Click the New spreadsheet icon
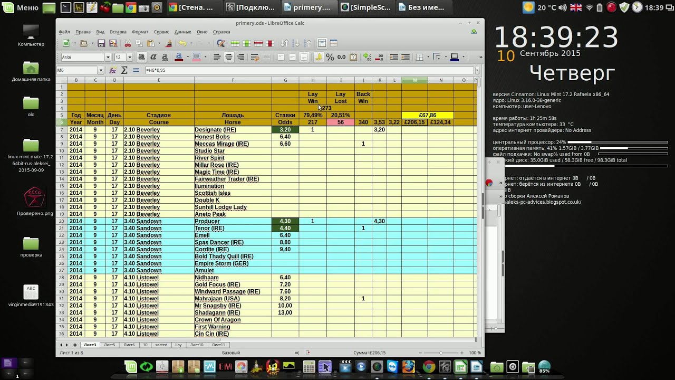 [66, 43]
